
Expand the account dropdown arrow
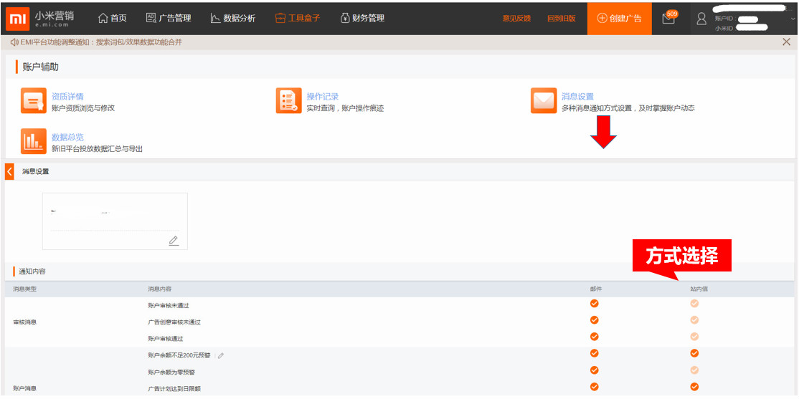[x=793, y=19]
